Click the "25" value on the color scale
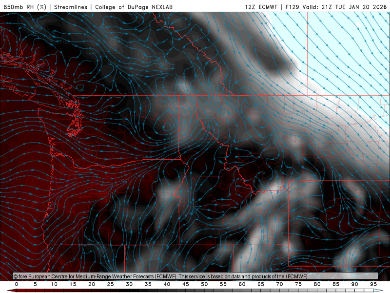Viewport: 390px width, 293px height. pos(111,284)
